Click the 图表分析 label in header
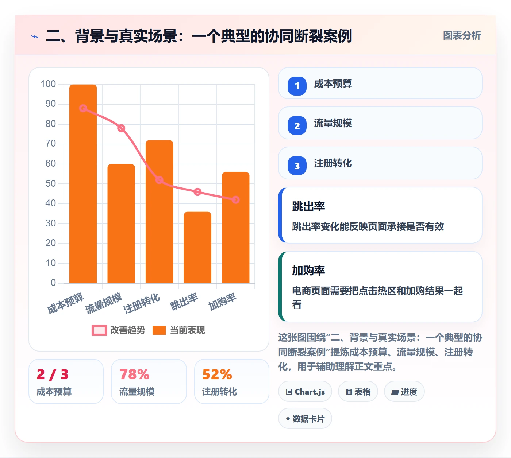 [x=462, y=36]
